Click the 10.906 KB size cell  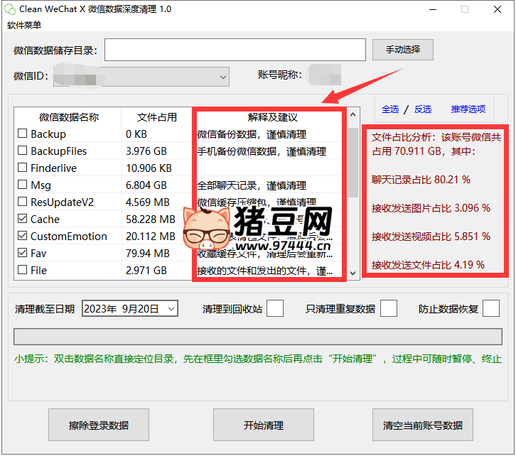pos(149,168)
